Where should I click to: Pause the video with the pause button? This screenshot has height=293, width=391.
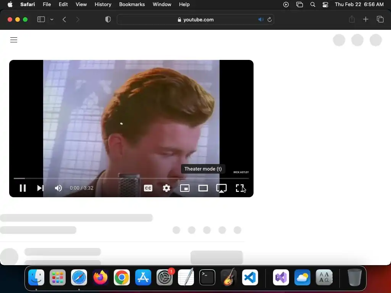(23, 188)
